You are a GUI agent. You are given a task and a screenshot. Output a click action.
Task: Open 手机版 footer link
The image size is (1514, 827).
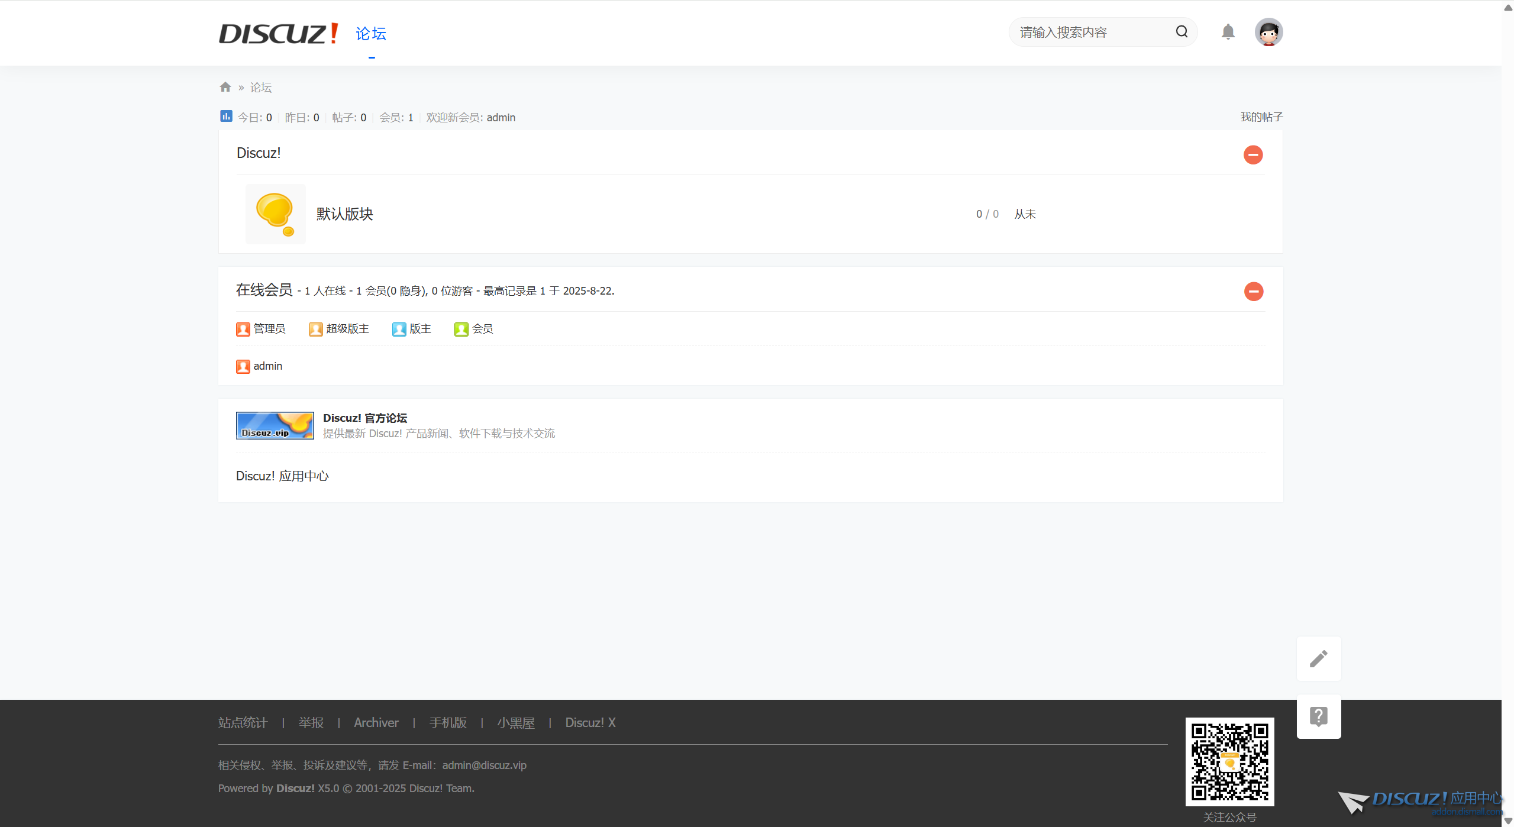point(448,723)
